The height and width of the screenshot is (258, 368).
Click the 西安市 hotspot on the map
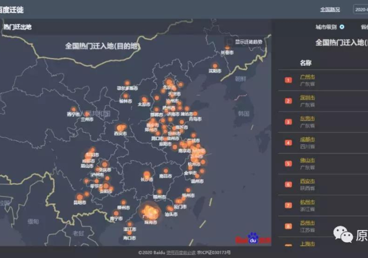coord(121,127)
